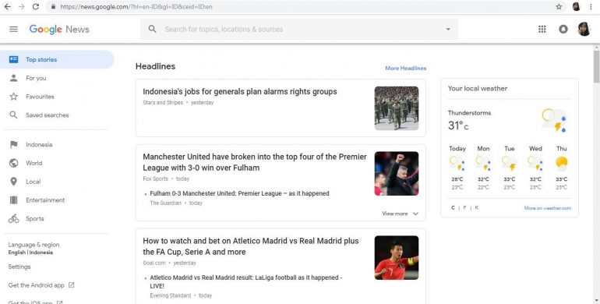Open the hamburger main menu
The image size is (600, 304).
point(13,29)
